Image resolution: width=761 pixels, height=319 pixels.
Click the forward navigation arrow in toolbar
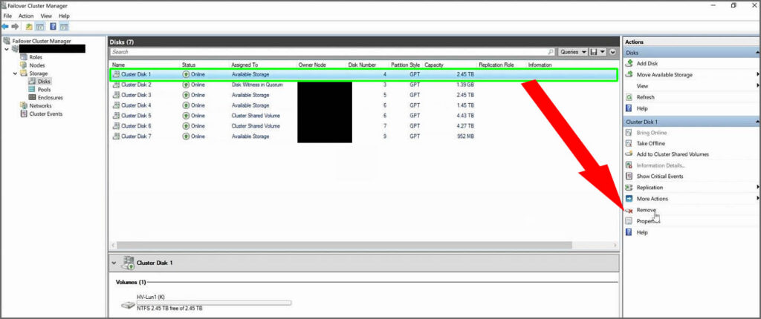pyautogui.click(x=15, y=26)
